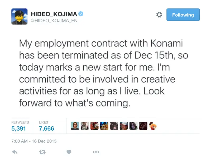Retweet this tweet using the retweet icon

coord(42,152)
